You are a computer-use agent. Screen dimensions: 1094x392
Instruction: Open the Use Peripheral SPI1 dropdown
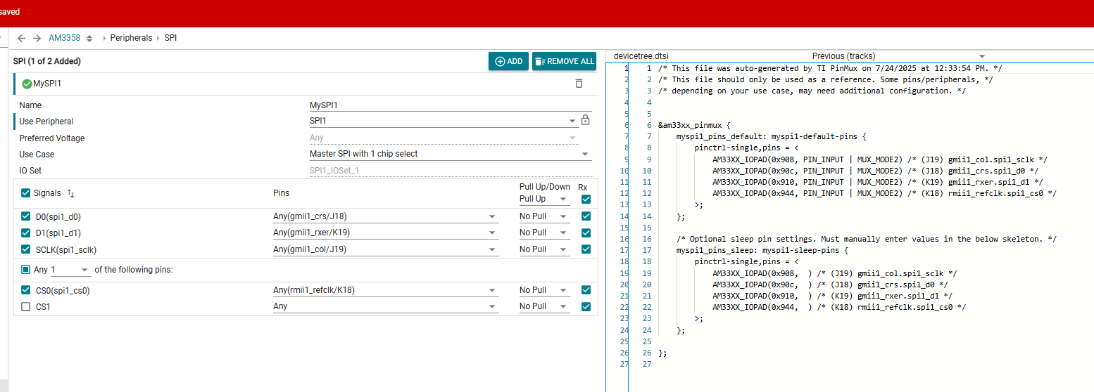(x=443, y=121)
